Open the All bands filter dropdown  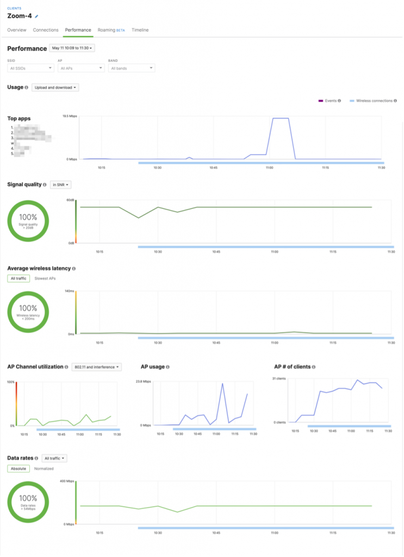pyautogui.click(x=132, y=69)
